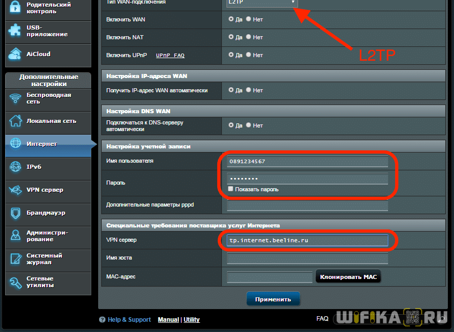Select 'Нет' for automatic DNS server connection
Image resolution: width=454 pixels, height=332 pixels.
tap(248, 125)
